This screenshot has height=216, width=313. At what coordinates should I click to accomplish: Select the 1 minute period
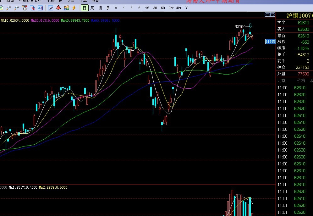(124, 8)
